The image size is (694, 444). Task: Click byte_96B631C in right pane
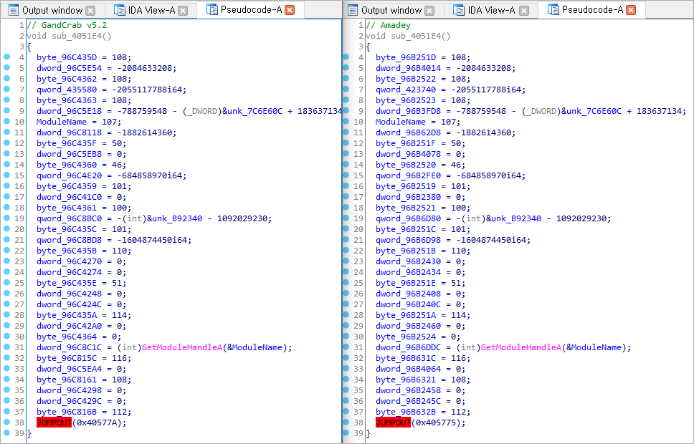405,358
